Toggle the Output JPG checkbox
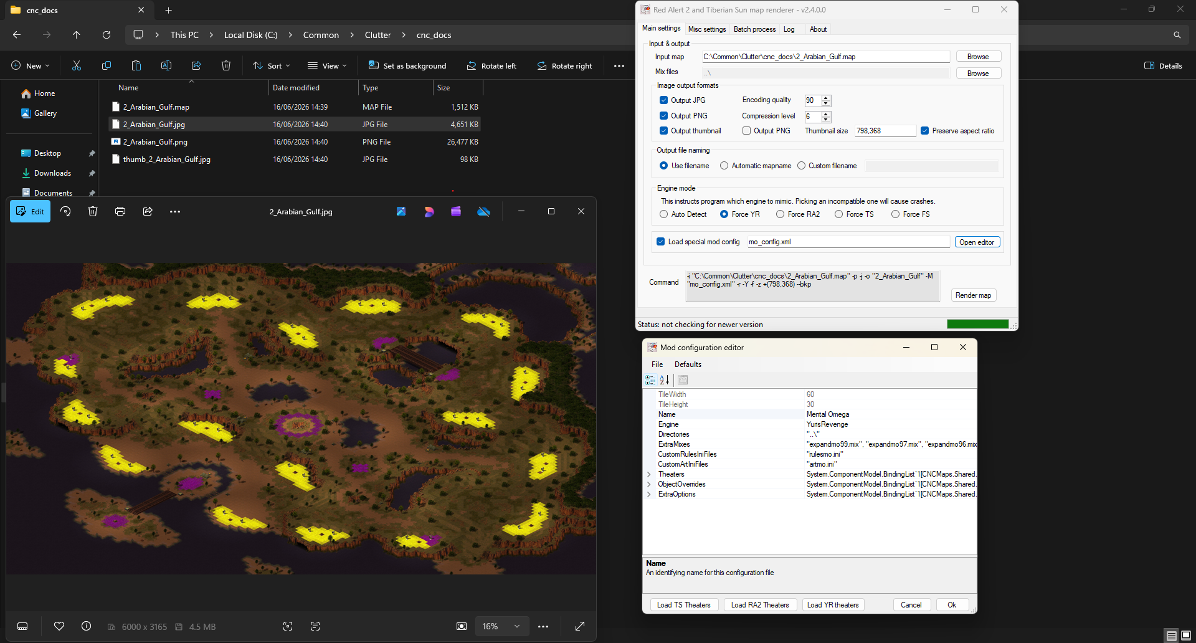Viewport: 1196px width, 643px height. [x=663, y=100]
